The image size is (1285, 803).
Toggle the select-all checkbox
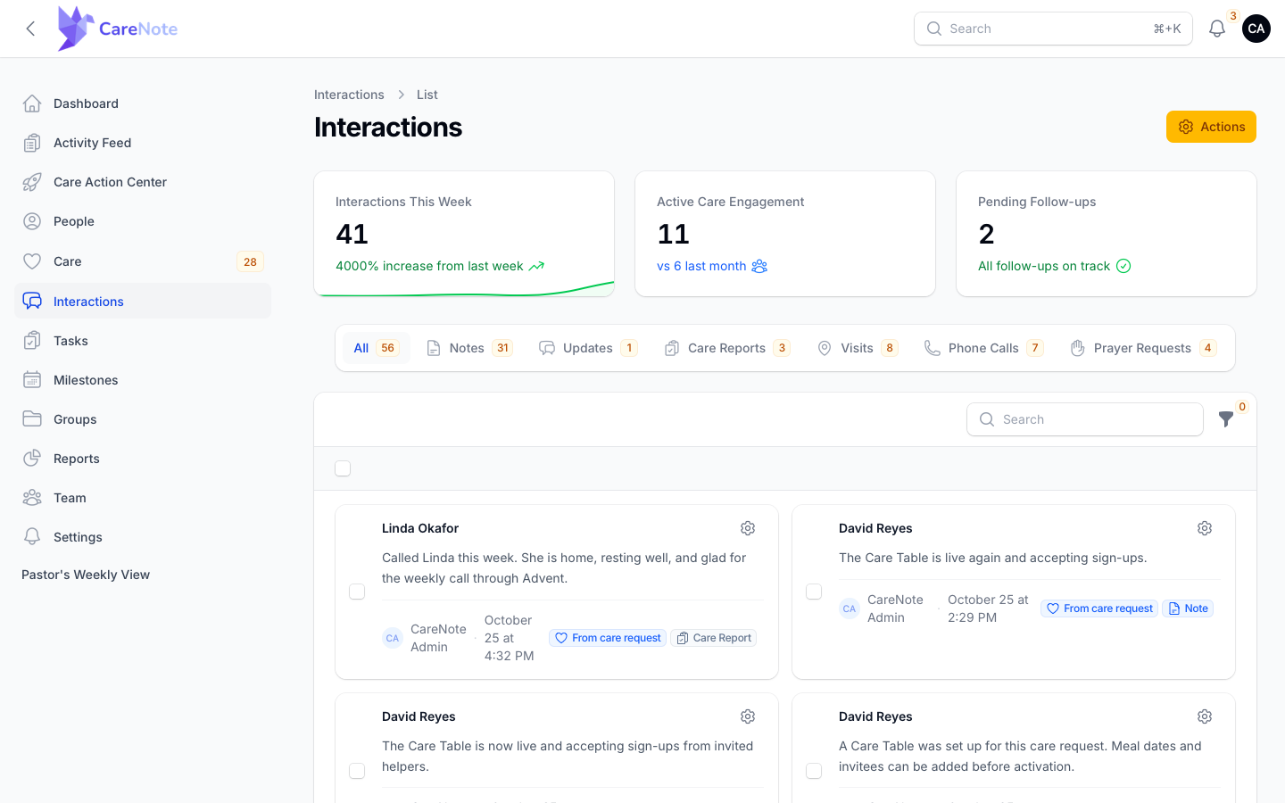(343, 468)
